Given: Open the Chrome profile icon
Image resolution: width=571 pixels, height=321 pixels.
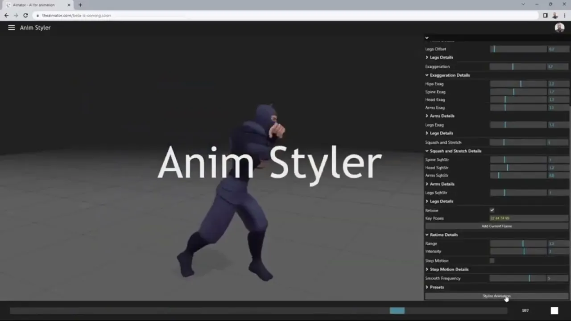Looking at the screenshot, I should 555,15.
